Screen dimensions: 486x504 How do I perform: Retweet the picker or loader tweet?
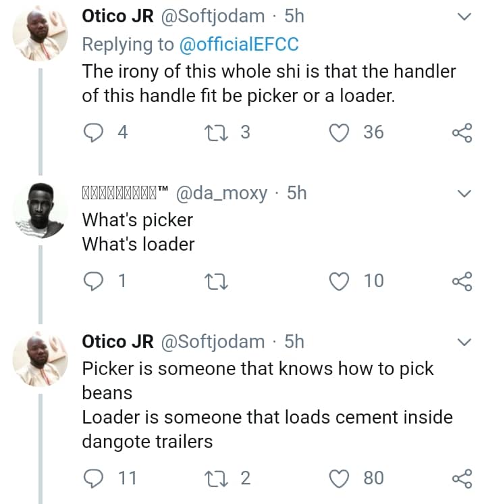click(x=219, y=132)
